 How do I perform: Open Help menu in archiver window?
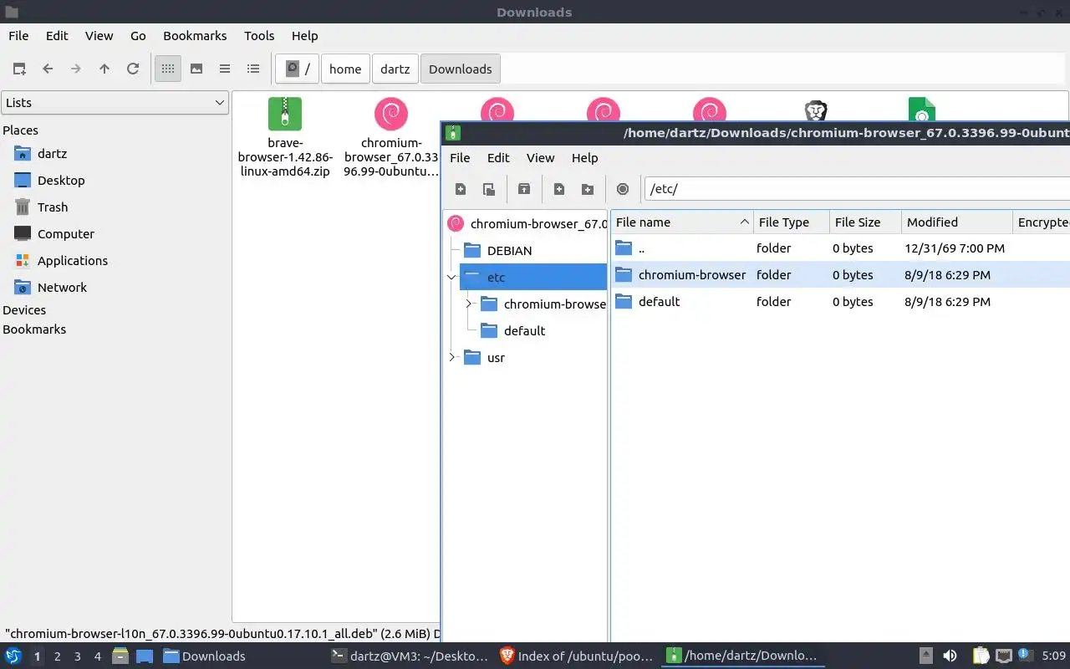pyautogui.click(x=584, y=158)
